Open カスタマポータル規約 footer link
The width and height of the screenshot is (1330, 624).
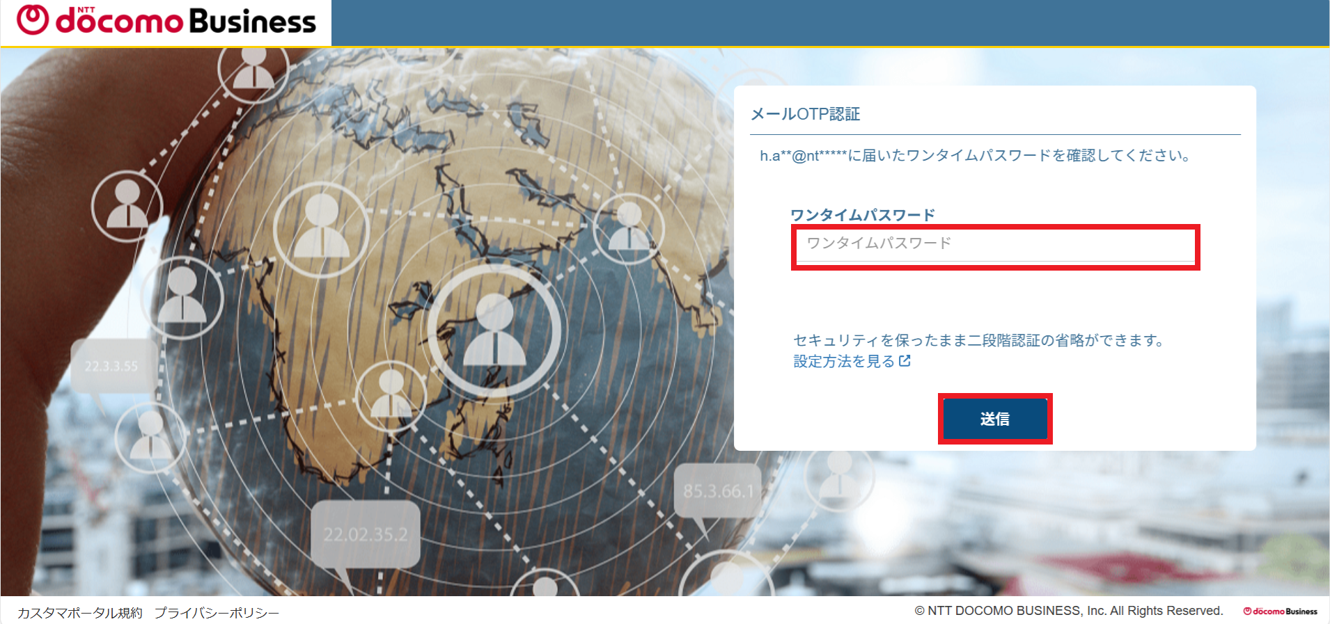(x=79, y=613)
